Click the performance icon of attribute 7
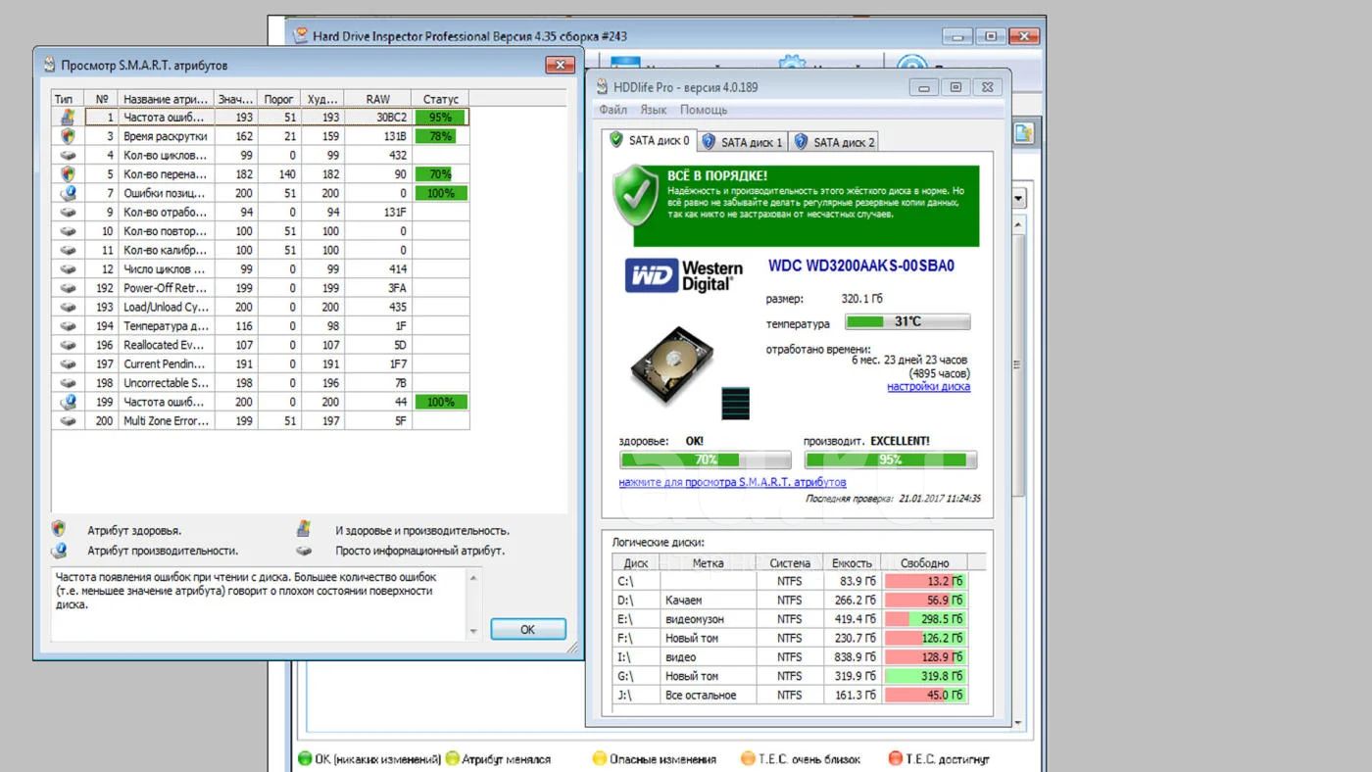1372x772 pixels. point(68,193)
